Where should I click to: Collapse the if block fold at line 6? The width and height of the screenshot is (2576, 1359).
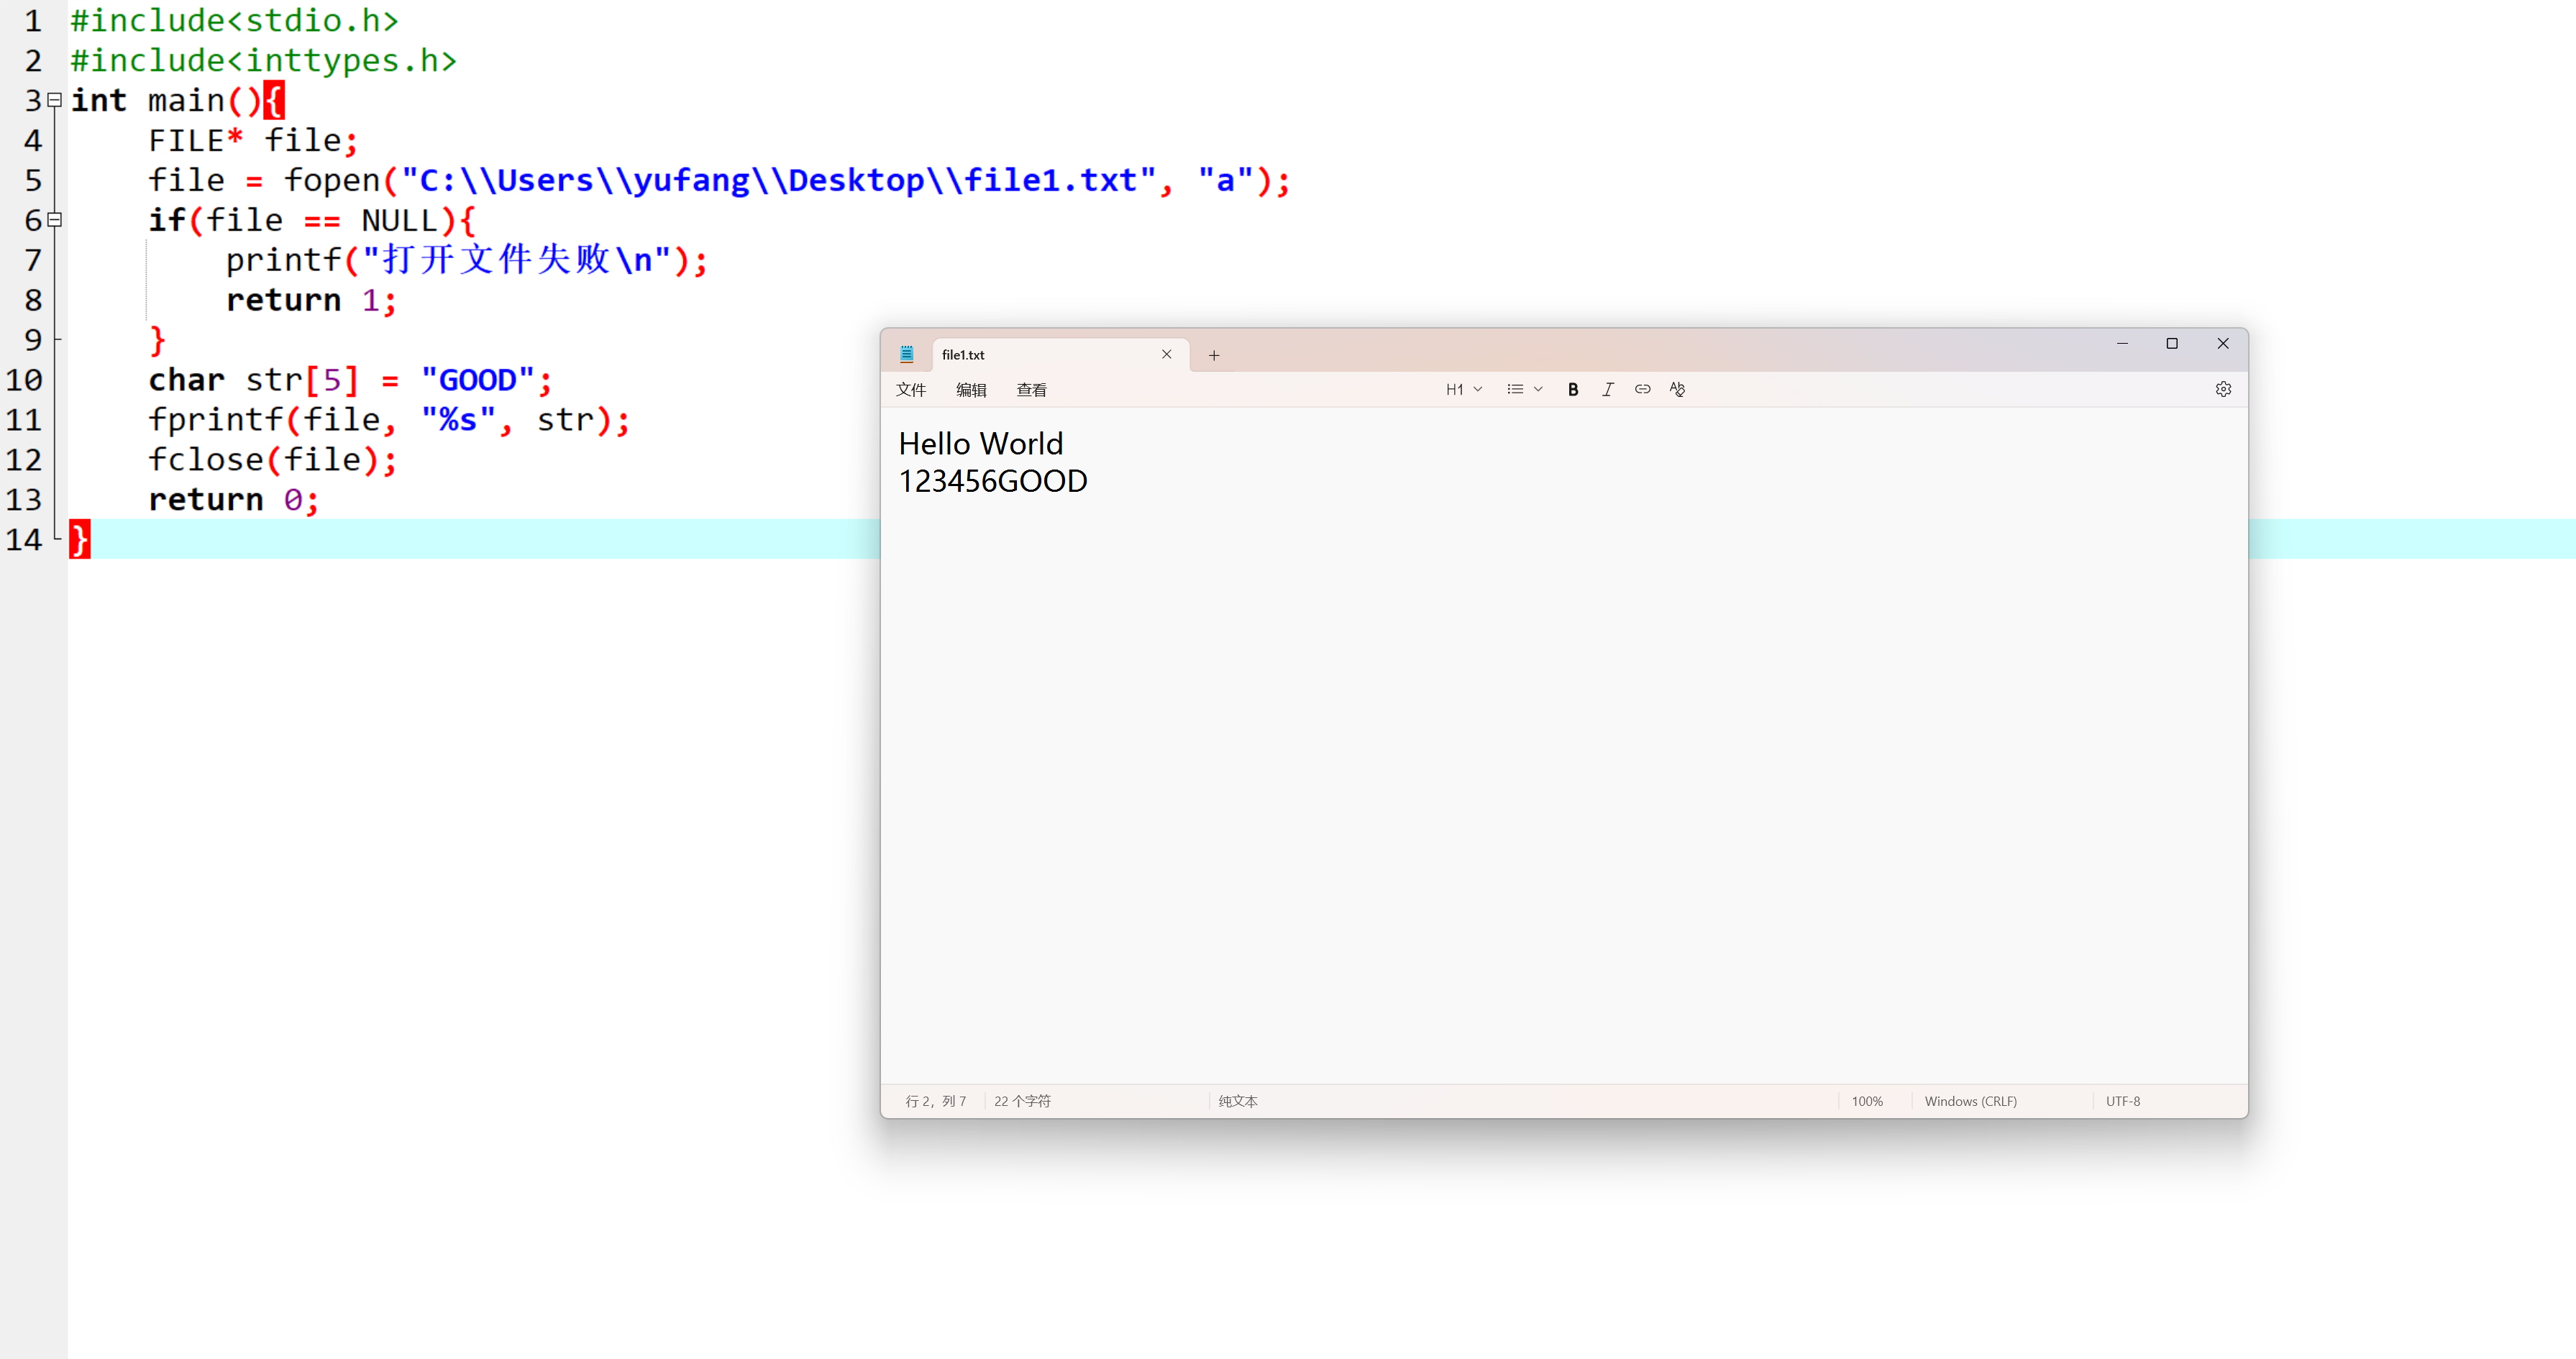[x=55, y=220]
